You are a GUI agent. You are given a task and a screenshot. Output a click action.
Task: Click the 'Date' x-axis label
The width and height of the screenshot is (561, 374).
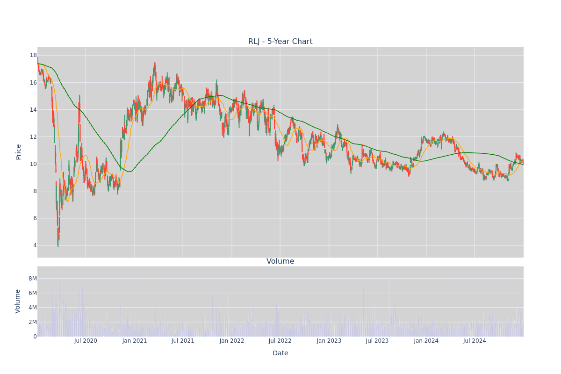[x=280, y=353]
